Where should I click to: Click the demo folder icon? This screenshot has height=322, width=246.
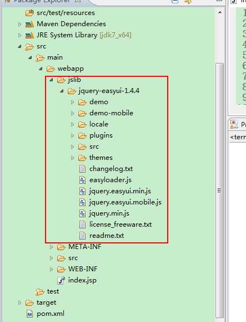[x=82, y=102]
